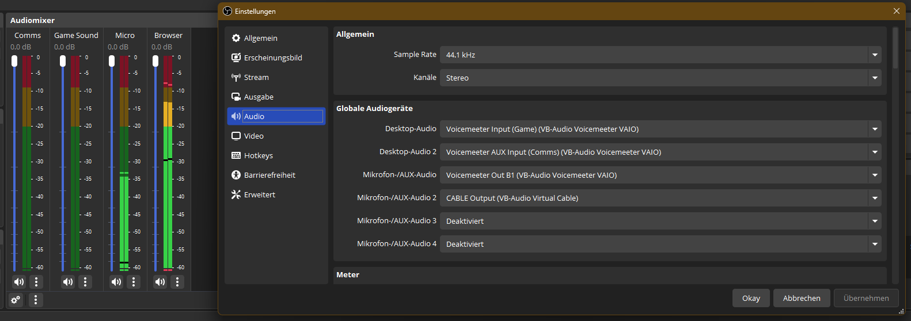Open the Erscheinungsbild settings page

(273, 58)
